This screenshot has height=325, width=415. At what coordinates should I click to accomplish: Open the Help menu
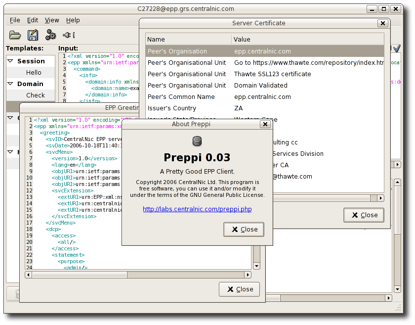click(73, 20)
